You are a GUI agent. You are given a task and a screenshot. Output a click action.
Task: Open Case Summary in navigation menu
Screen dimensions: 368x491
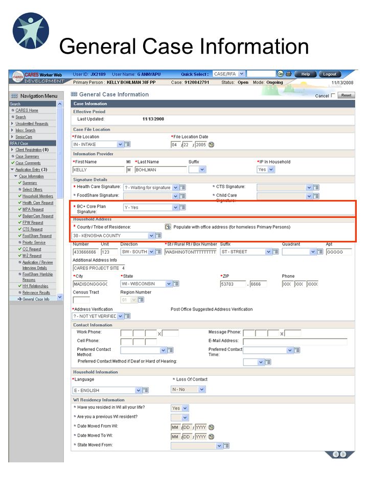27,157
